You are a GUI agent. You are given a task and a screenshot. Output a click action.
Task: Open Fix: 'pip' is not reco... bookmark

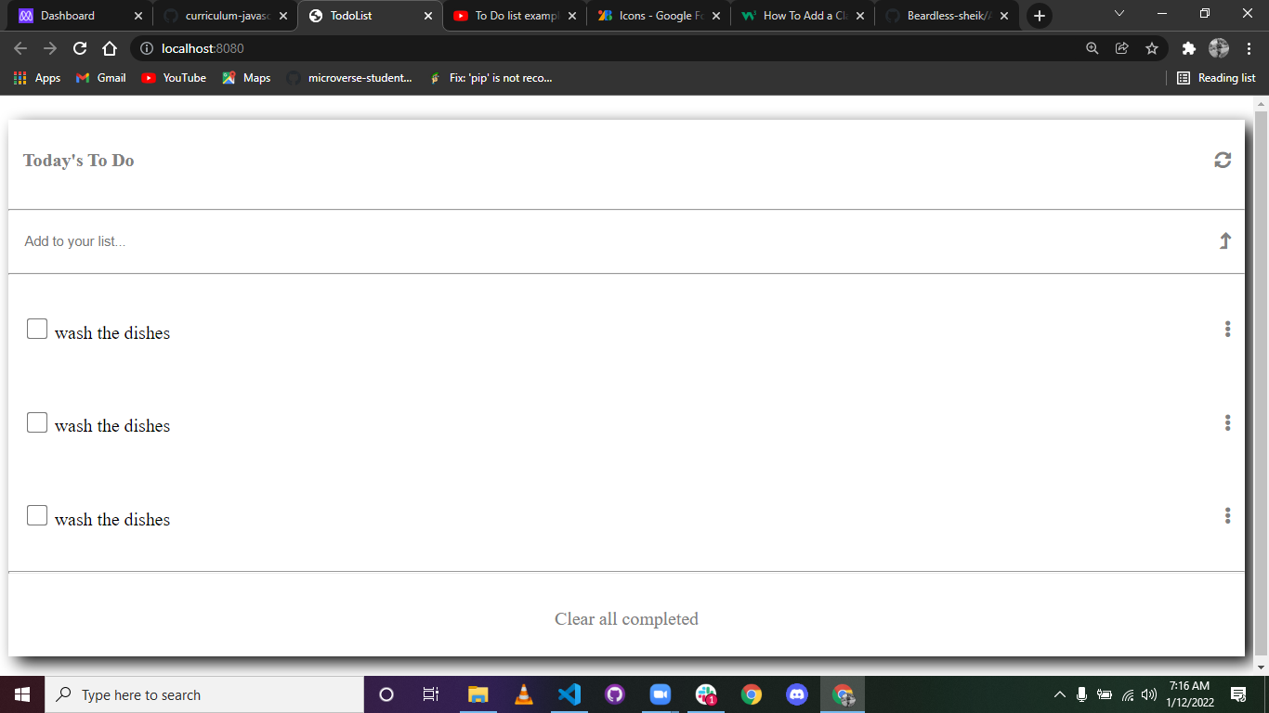pyautogui.click(x=491, y=78)
